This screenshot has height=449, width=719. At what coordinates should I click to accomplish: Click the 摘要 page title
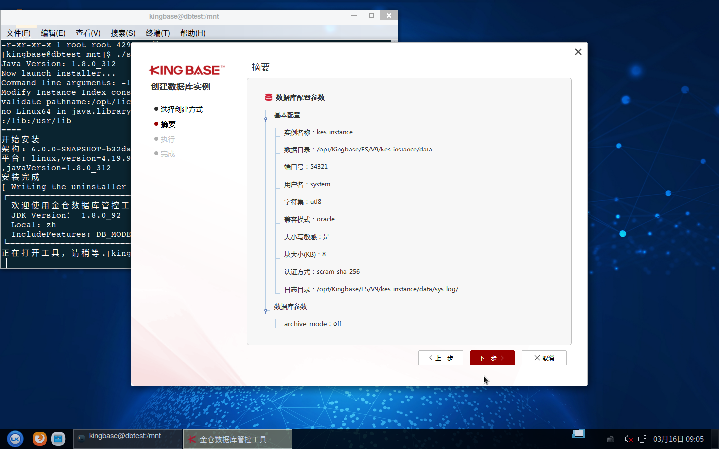point(261,67)
